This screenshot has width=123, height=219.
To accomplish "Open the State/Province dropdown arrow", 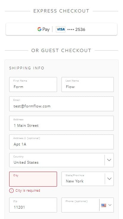I will tap(109, 179).
